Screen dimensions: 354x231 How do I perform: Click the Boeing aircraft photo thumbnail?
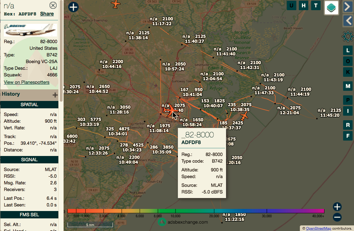(30, 30)
